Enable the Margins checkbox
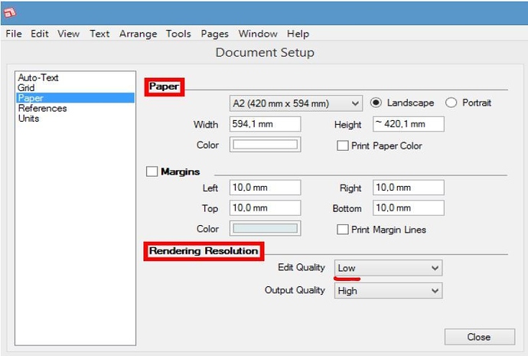The height and width of the screenshot is (356, 528). [x=152, y=172]
